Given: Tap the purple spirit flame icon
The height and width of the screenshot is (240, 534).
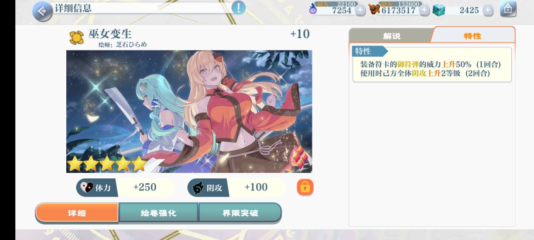Looking at the screenshot, I should (312, 9).
